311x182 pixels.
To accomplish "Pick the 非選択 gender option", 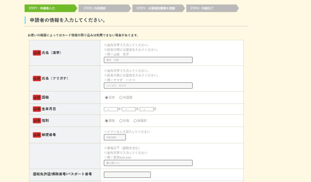I will (135, 121).
